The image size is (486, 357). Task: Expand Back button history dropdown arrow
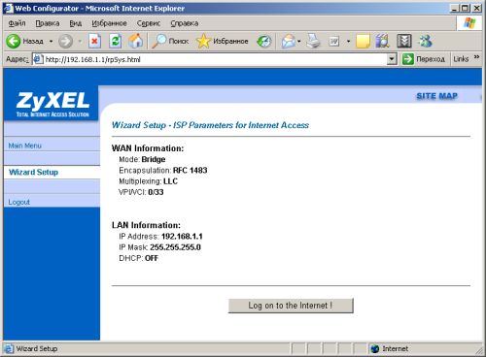(51, 42)
